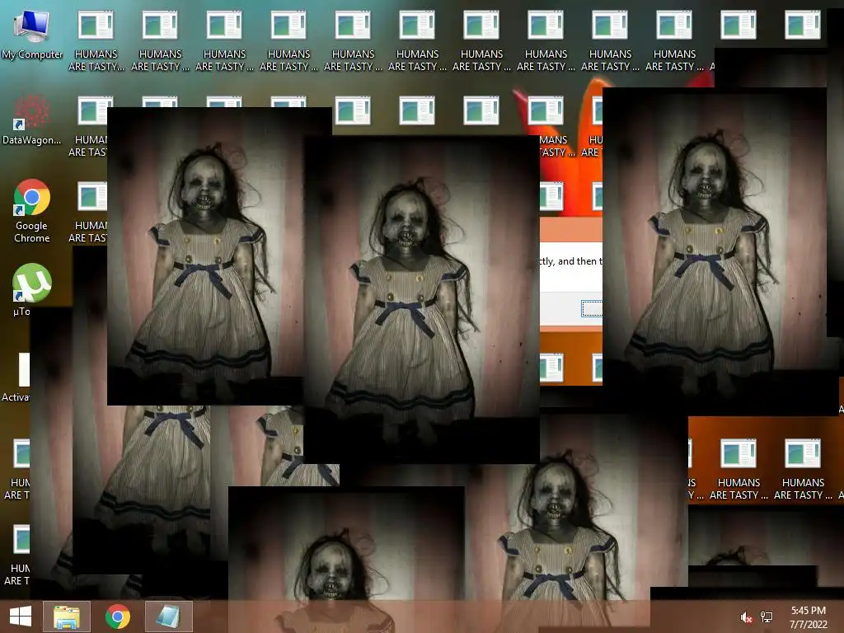Show the calendar from the 5:45 PM clock
This screenshot has height=633, width=844.
point(808,617)
